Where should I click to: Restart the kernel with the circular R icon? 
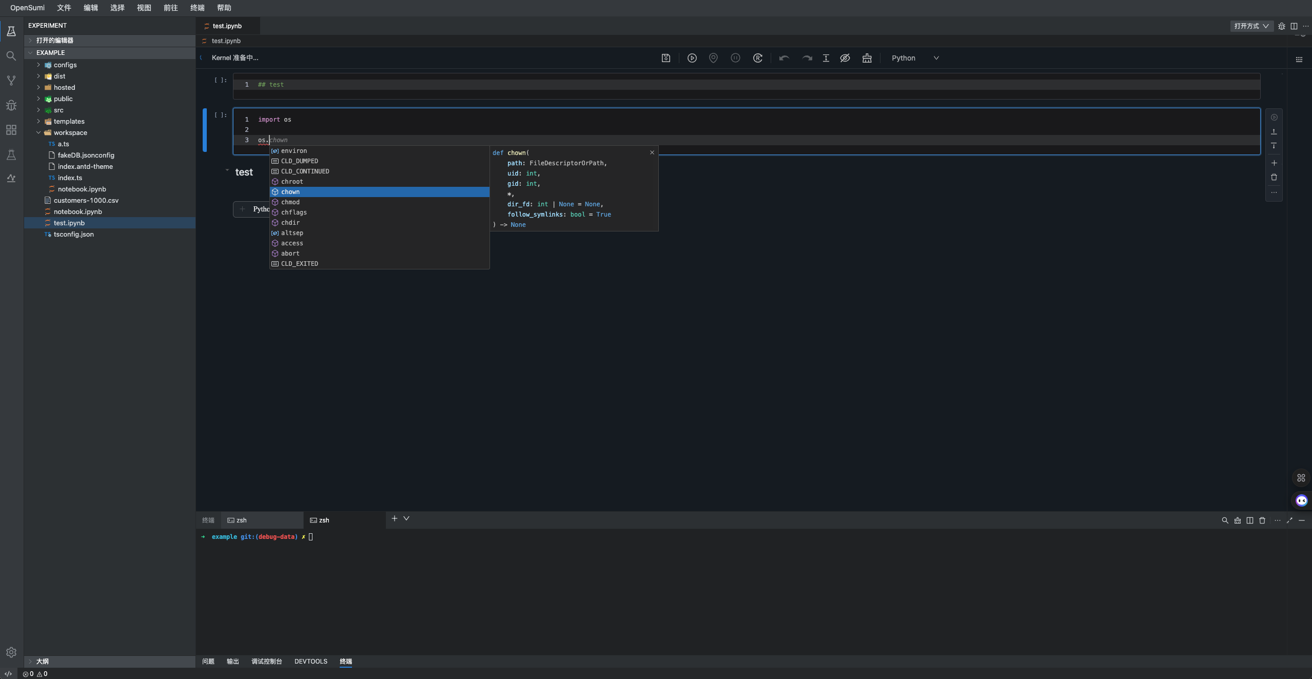(x=758, y=58)
